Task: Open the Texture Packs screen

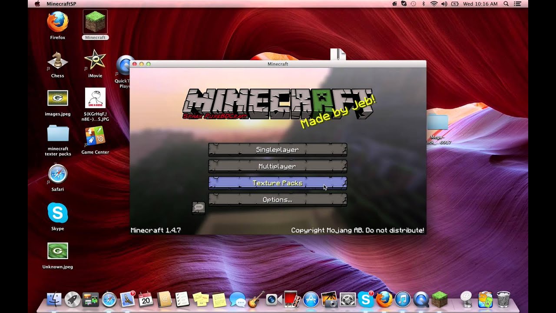Action: pyautogui.click(x=278, y=183)
